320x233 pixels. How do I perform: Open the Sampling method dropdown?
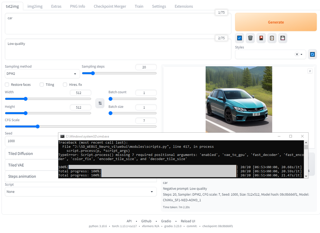click(x=42, y=74)
